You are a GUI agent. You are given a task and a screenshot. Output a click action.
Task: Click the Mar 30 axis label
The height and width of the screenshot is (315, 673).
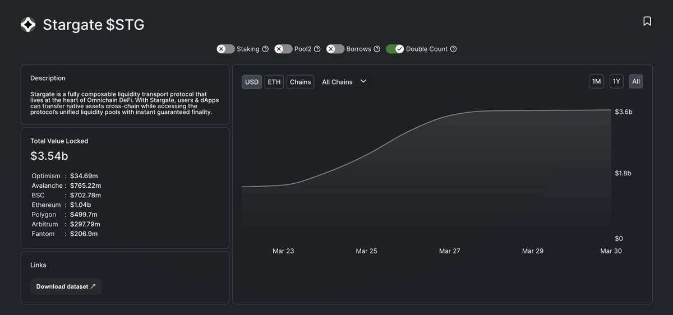point(611,251)
